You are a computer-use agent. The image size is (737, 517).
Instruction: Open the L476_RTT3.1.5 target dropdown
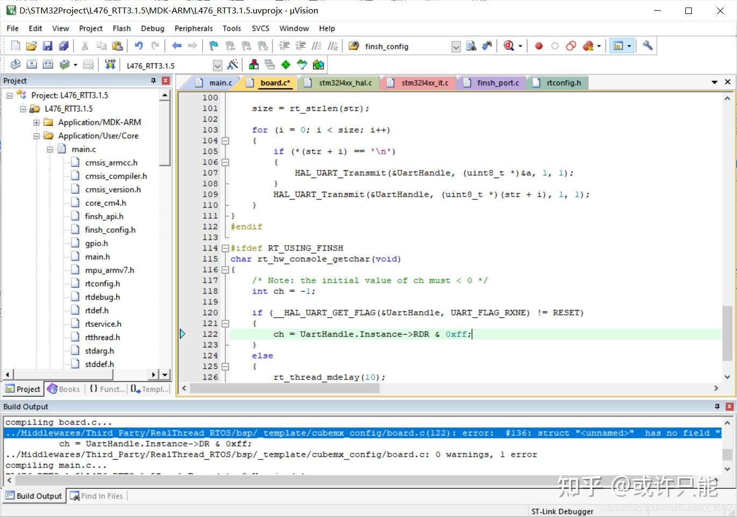point(217,66)
